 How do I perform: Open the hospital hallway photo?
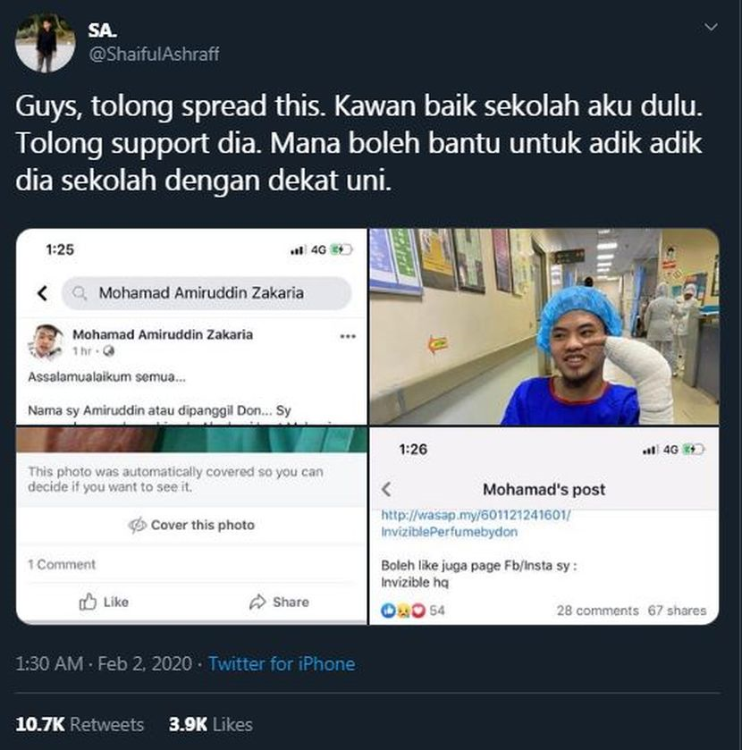pyautogui.click(x=544, y=326)
